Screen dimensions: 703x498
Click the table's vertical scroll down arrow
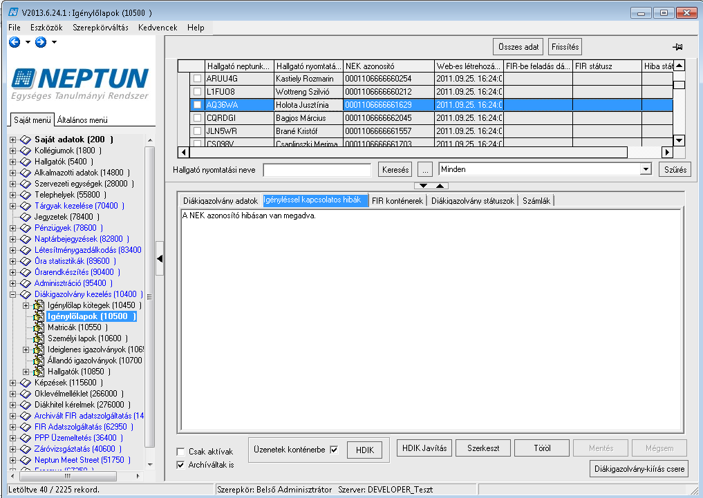679,141
